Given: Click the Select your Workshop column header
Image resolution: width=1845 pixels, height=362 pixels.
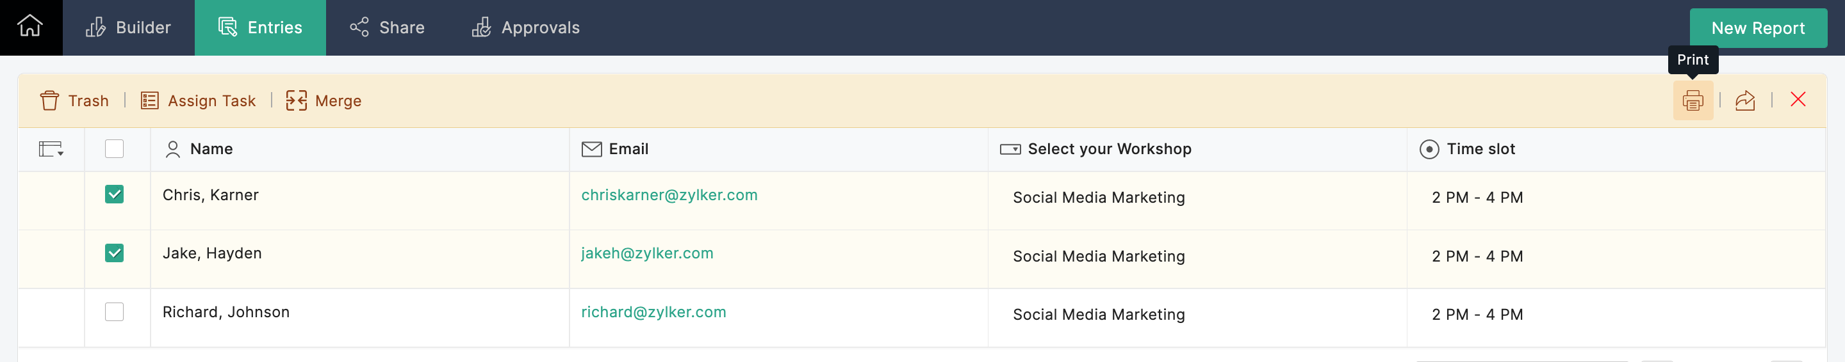Looking at the screenshot, I should coord(1109,149).
